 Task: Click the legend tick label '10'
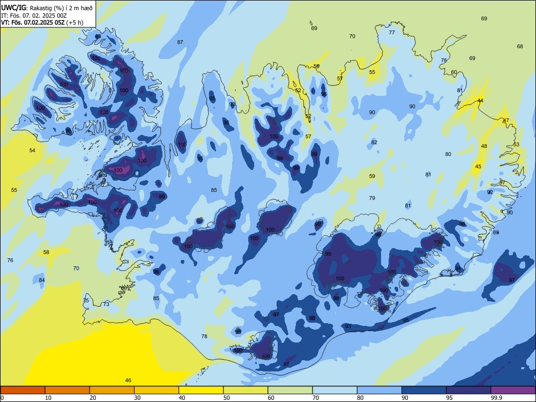[48, 398]
